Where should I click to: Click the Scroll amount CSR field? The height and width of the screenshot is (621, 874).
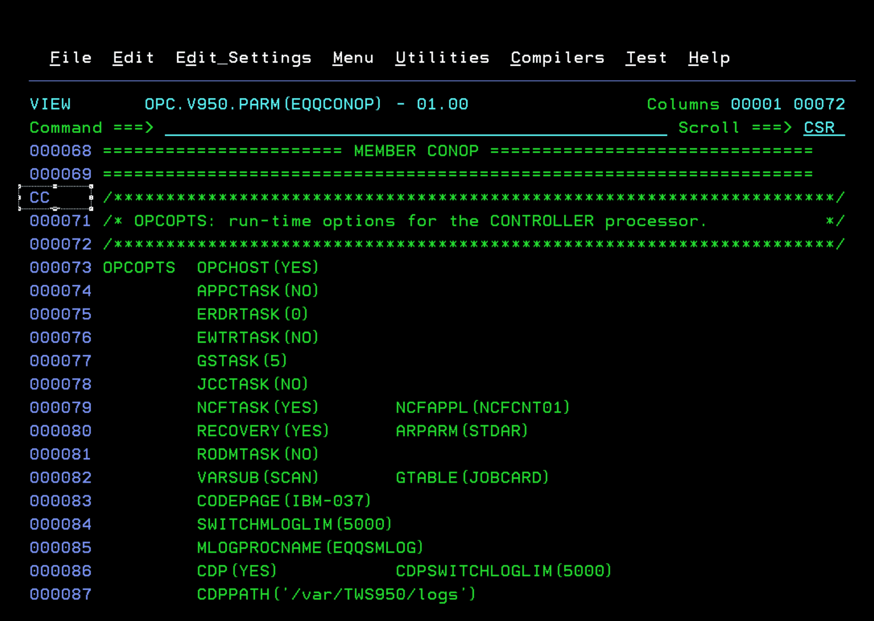[x=819, y=128]
